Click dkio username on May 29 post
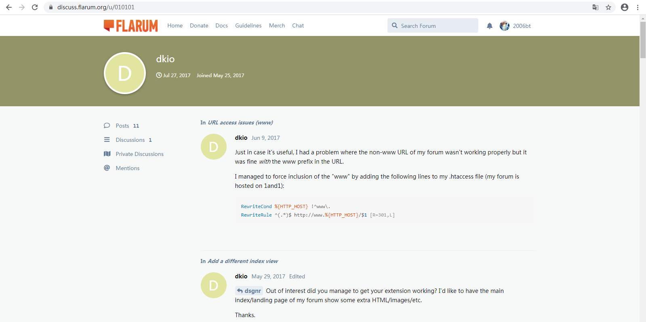This screenshot has height=322, width=646. (241, 276)
